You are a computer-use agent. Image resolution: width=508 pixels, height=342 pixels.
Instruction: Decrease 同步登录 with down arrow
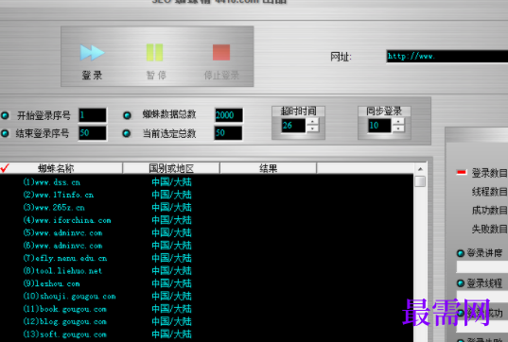tap(398, 128)
